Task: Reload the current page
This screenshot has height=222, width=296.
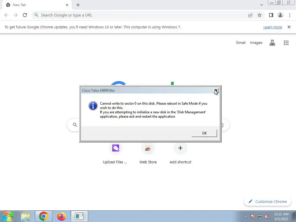Action: click(x=25, y=15)
